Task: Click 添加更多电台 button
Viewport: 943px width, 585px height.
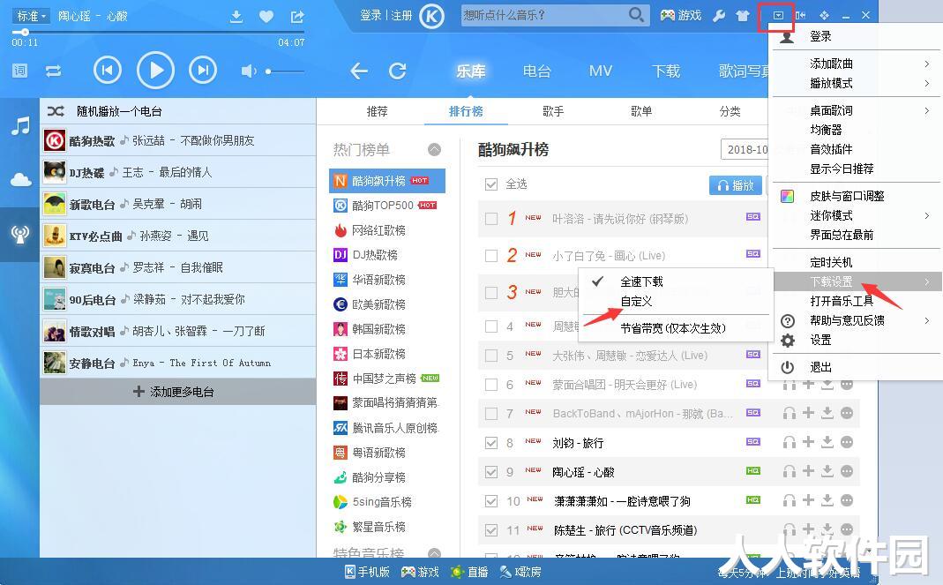Action: click(x=178, y=392)
